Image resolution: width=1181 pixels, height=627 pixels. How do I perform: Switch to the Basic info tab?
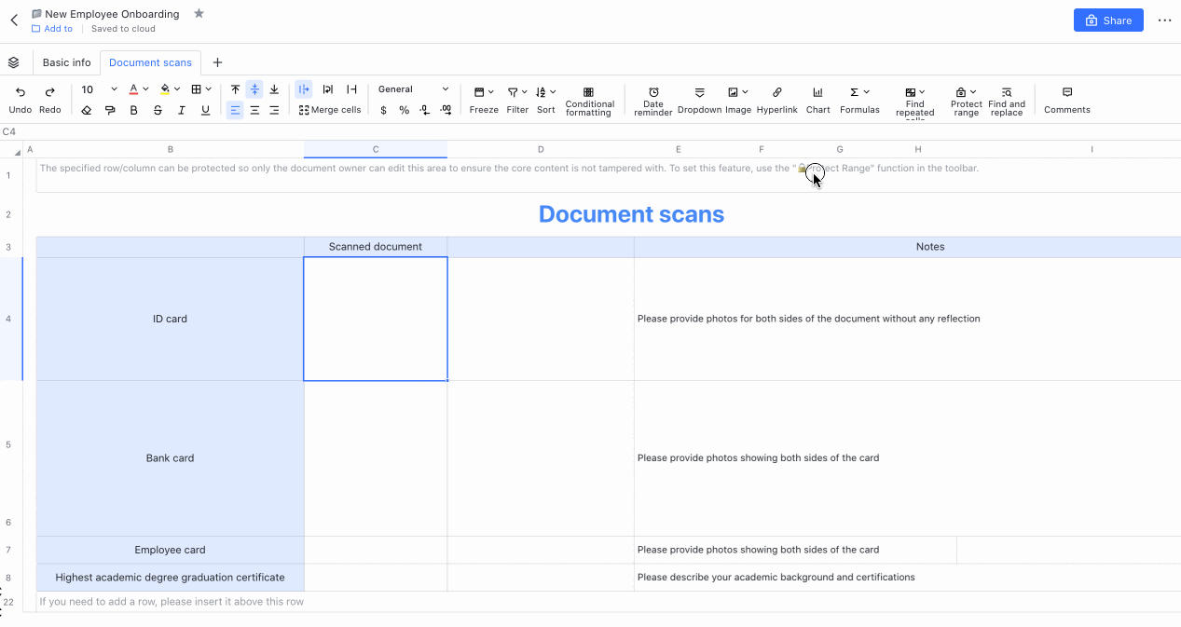pos(65,61)
